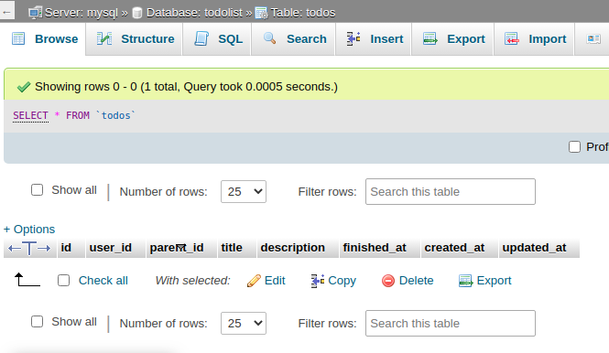Screen dimensions: 609x353
Task: Click the Showing rows 0 - 0 message
Action: 186,87
